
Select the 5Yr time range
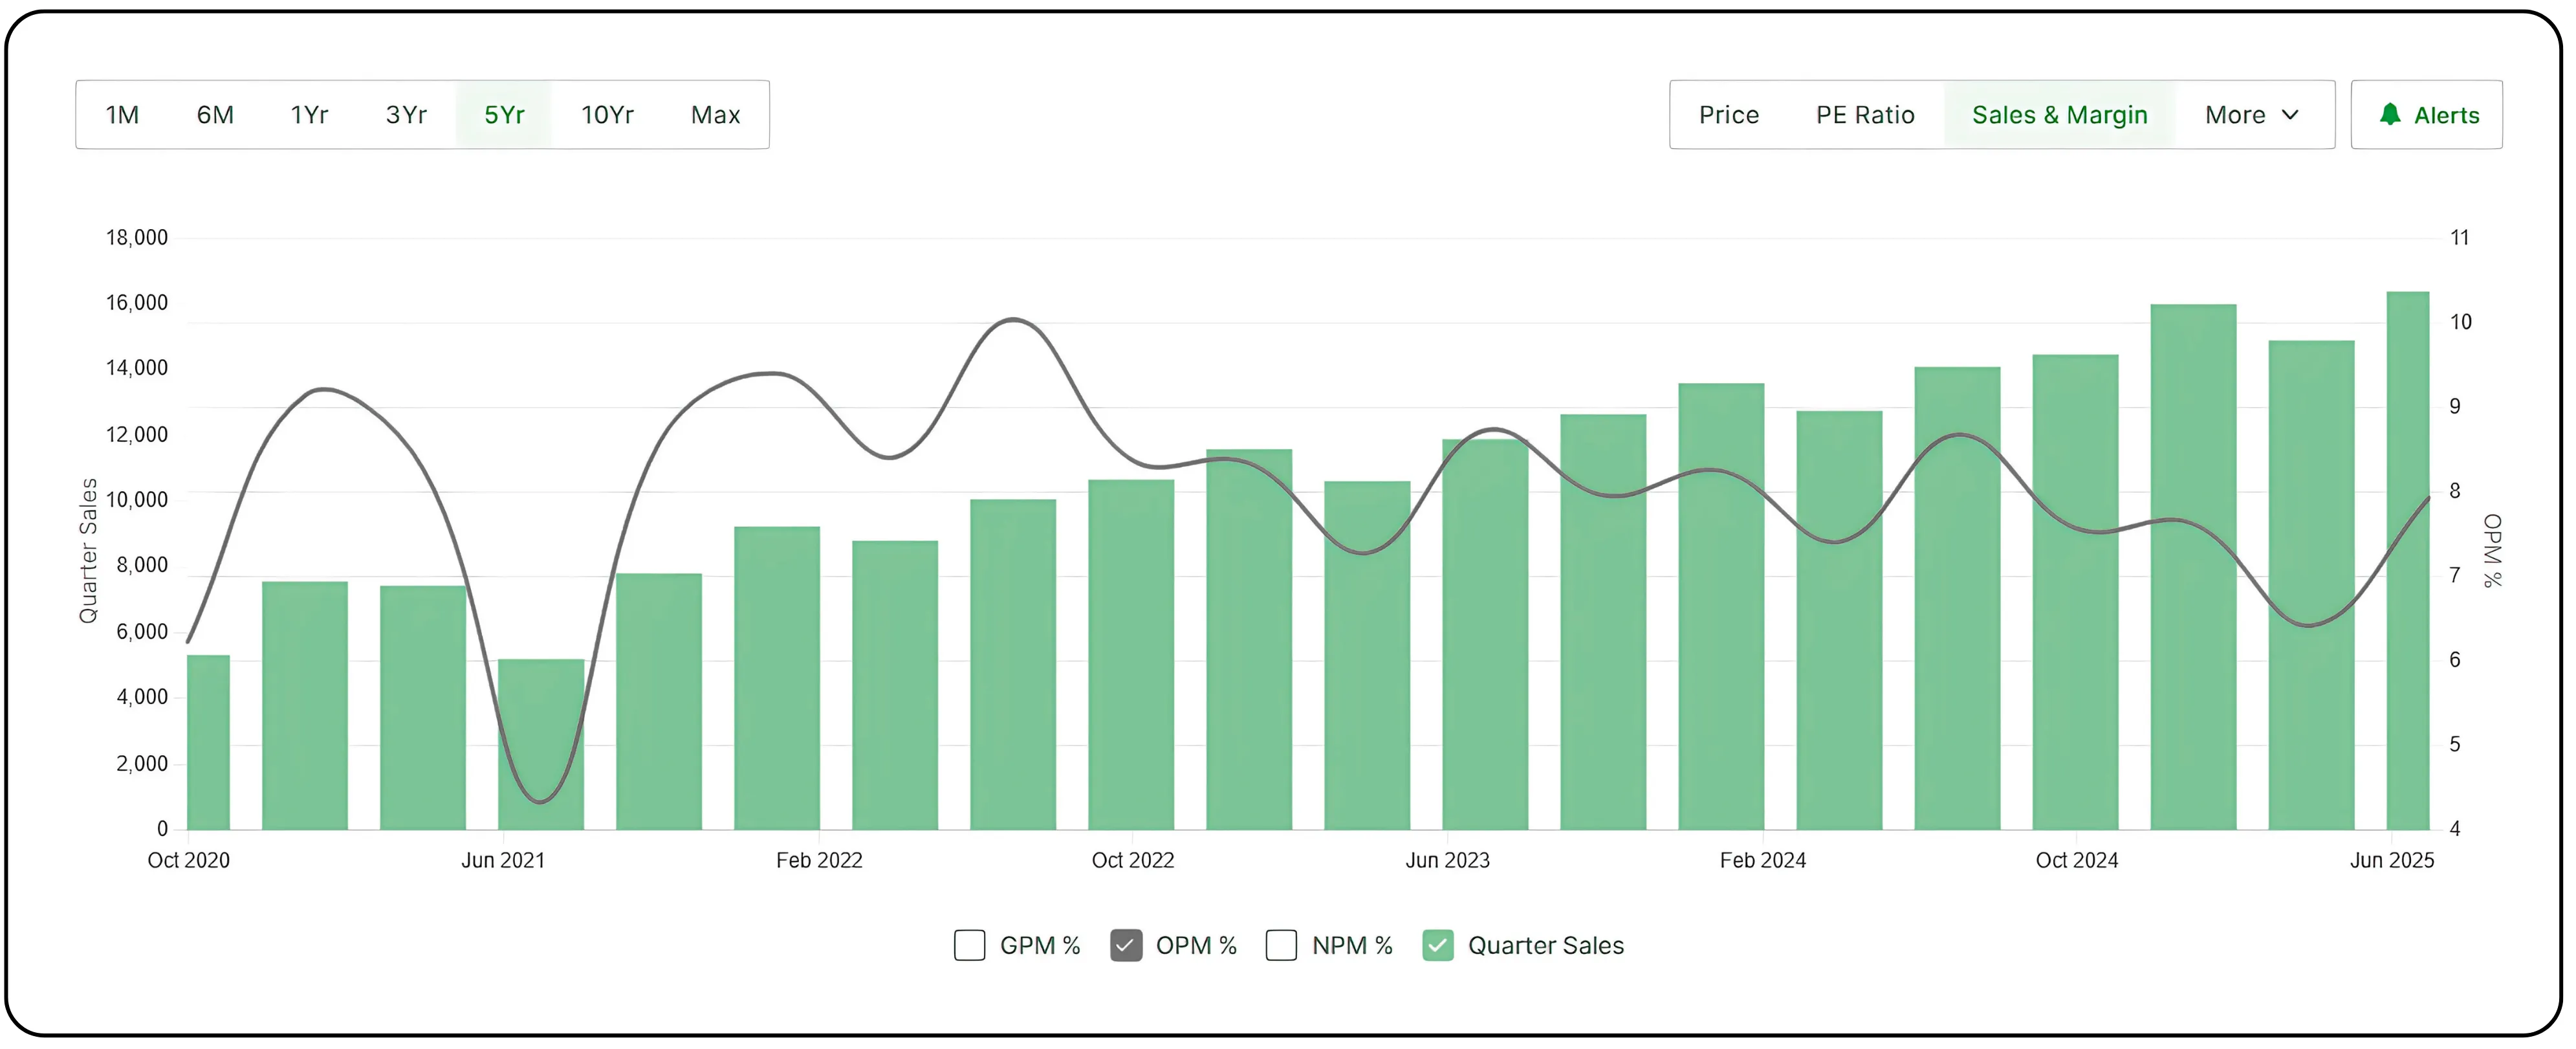click(504, 114)
